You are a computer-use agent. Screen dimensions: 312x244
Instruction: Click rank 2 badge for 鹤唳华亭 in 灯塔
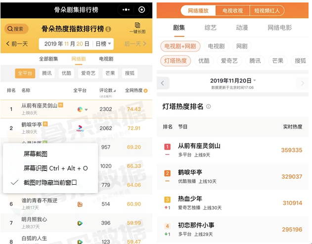167,173
